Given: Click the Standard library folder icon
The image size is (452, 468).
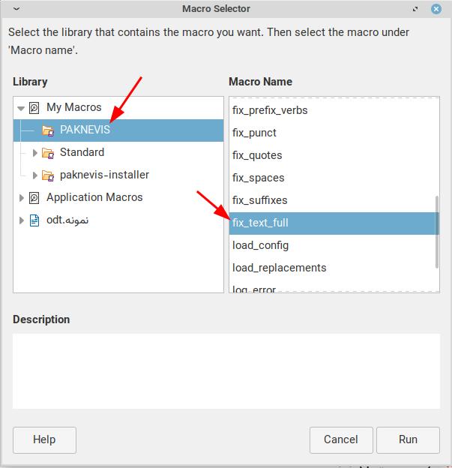Looking at the screenshot, I should (x=48, y=153).
